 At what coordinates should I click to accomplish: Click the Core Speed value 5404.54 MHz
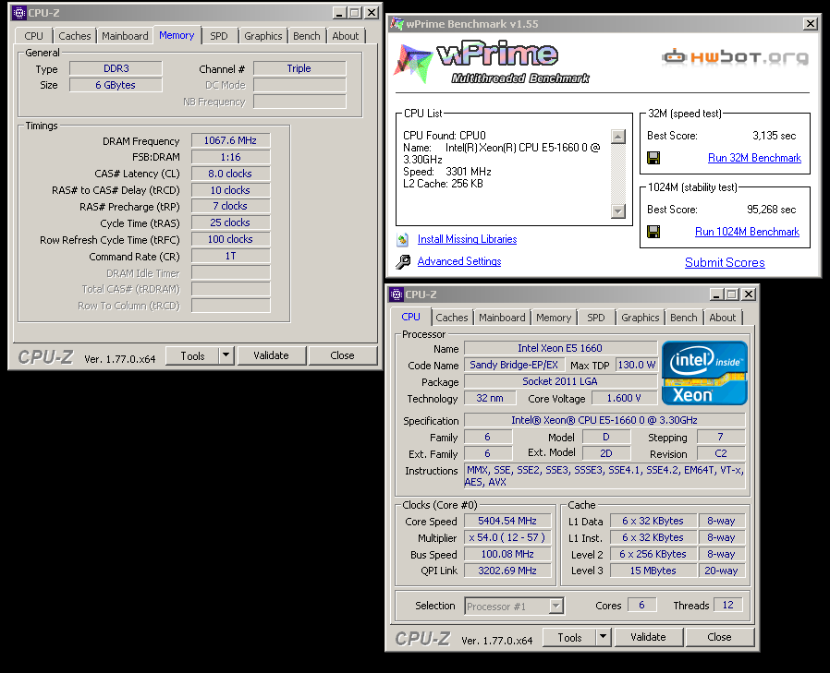point(507,521)
